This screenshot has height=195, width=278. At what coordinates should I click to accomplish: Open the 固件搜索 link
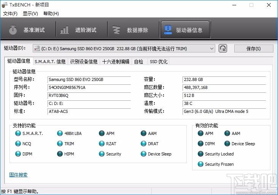pos(18,175)
